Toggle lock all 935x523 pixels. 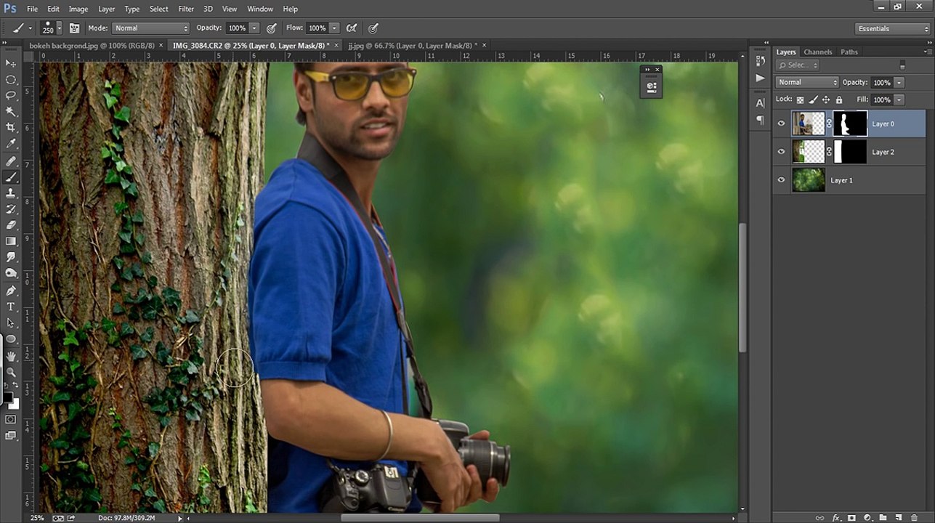point(839,100)
